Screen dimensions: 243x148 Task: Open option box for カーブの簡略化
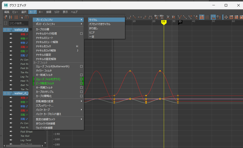[81, 96]
